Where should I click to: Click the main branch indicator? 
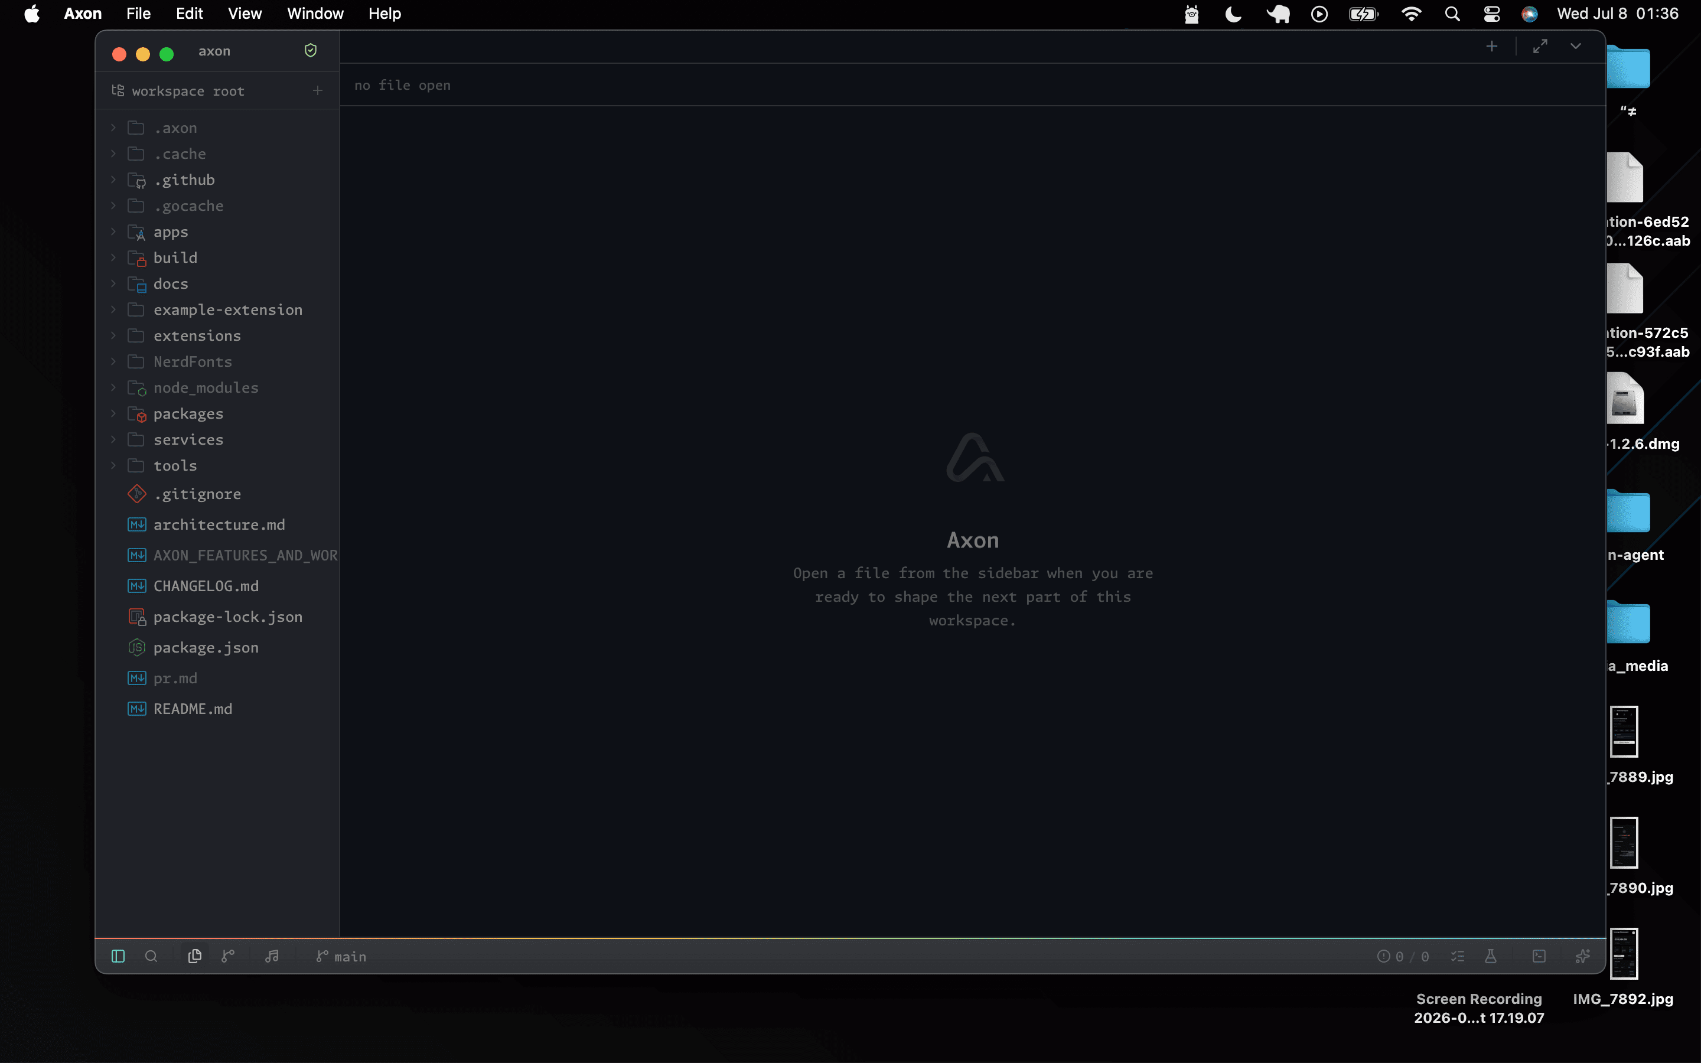(x=341, y=956)
